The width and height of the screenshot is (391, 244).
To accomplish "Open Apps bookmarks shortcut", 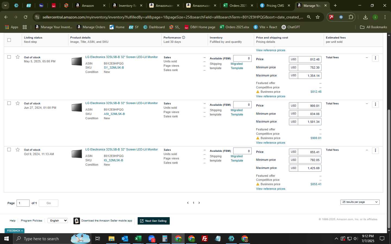I will pos(11,27).
